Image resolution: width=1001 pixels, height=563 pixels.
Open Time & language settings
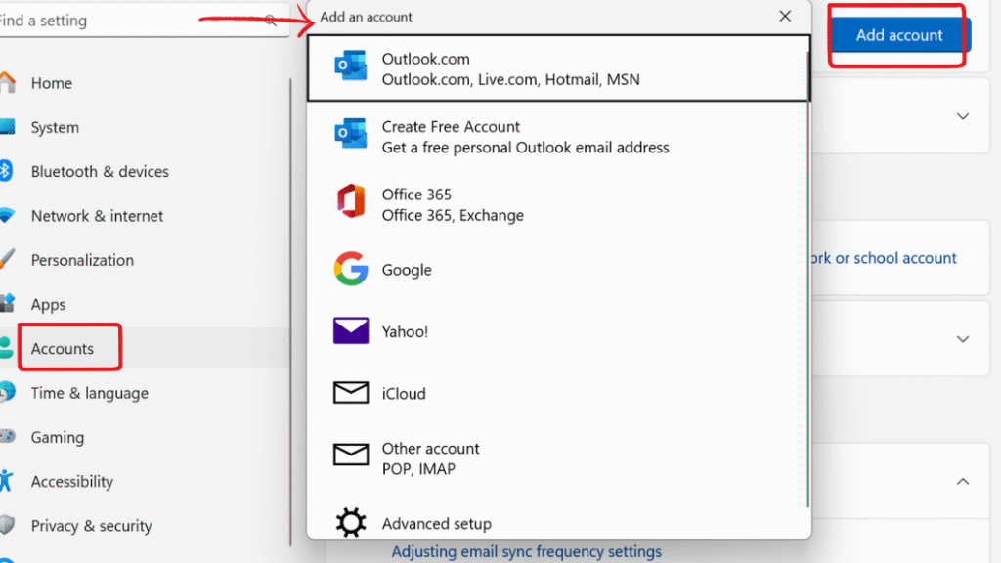pos(89,393)
